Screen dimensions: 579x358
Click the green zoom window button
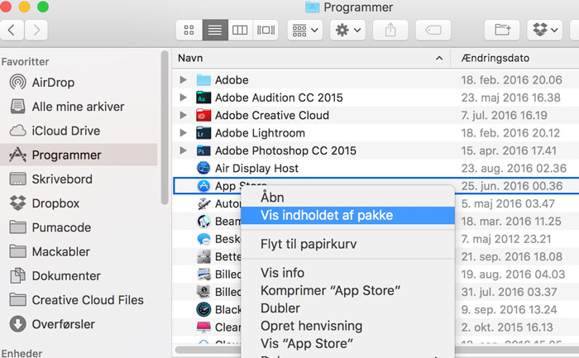click(x=43, y=7)
